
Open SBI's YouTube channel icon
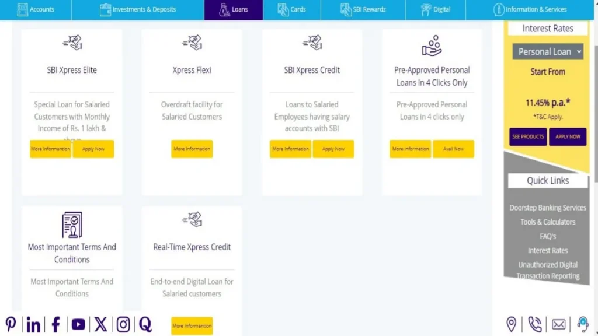pos(78,324)
